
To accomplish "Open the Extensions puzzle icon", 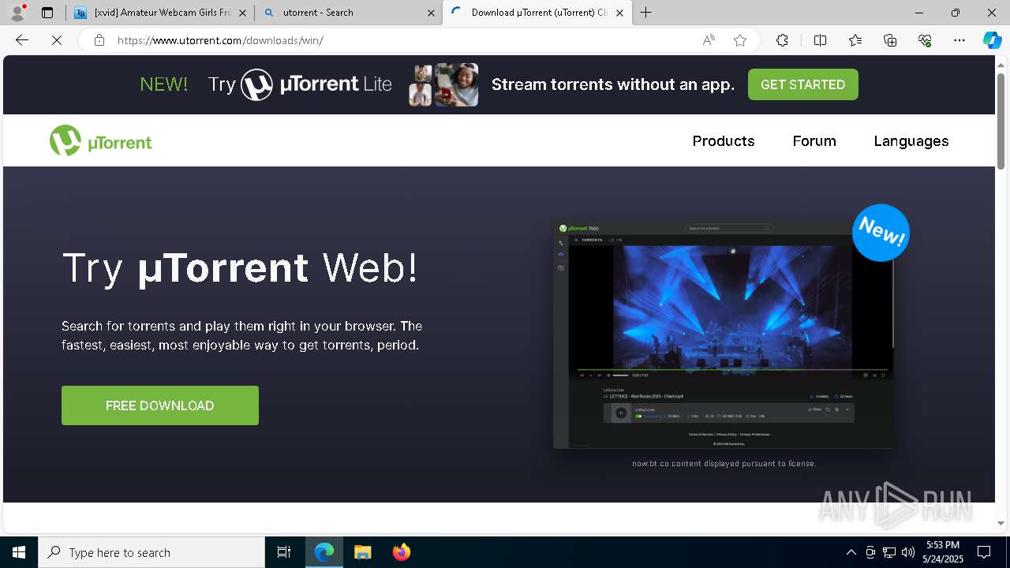I will 782,40.
